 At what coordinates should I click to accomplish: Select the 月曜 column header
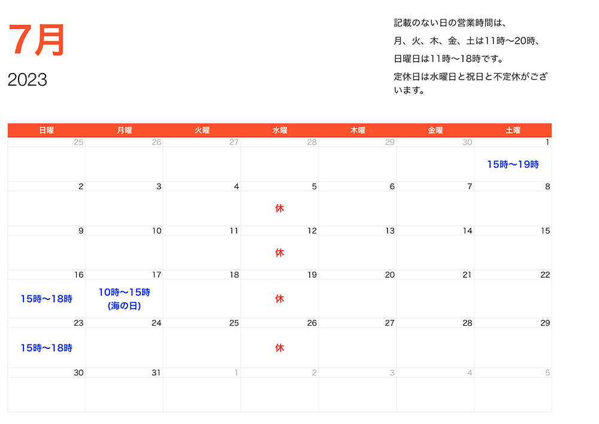pos(124,129)
